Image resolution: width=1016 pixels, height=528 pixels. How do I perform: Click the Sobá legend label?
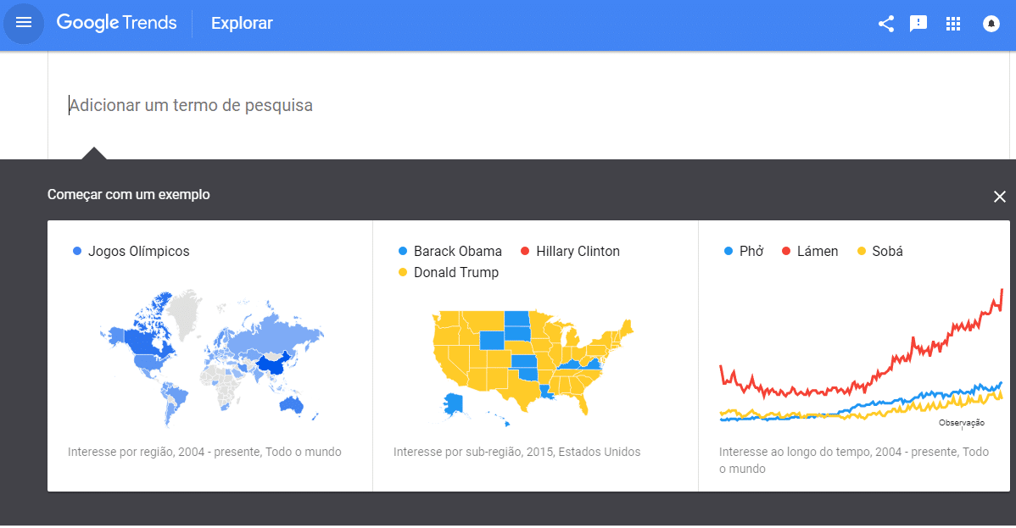(x=887, y=252)
